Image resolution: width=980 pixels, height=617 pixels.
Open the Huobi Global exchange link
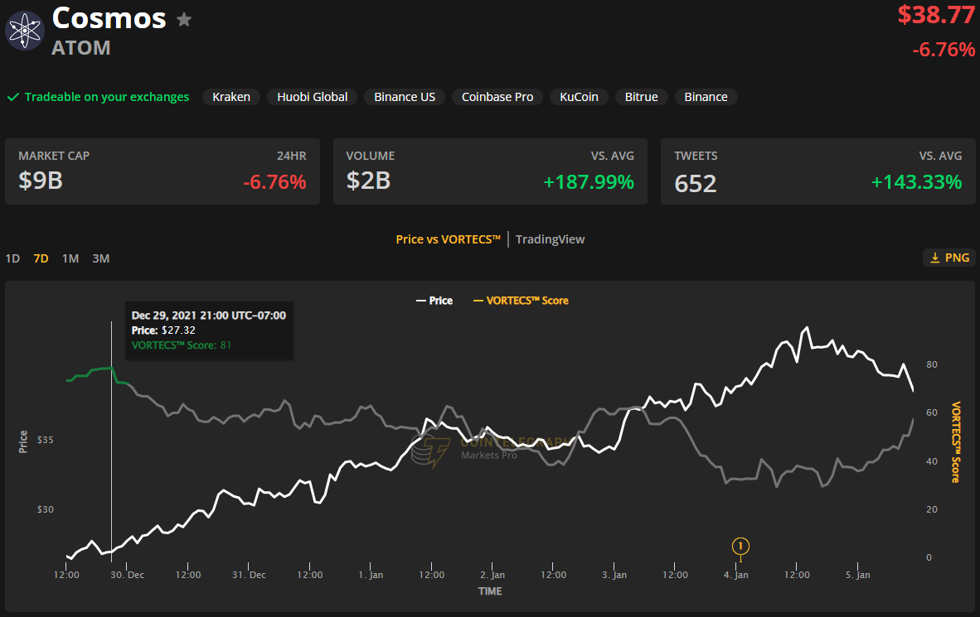click(x=313, y=97)
